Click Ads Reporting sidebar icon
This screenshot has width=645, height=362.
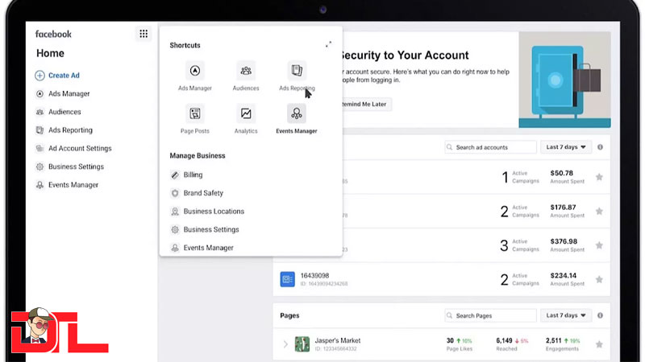point(40,130)
